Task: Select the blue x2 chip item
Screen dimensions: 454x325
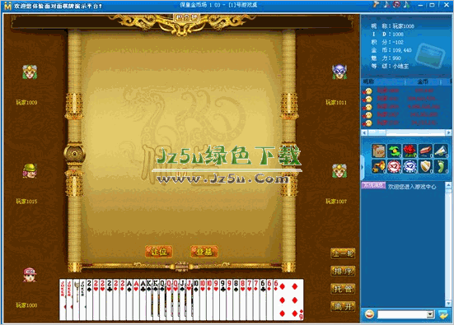Action: coord(410,166)
